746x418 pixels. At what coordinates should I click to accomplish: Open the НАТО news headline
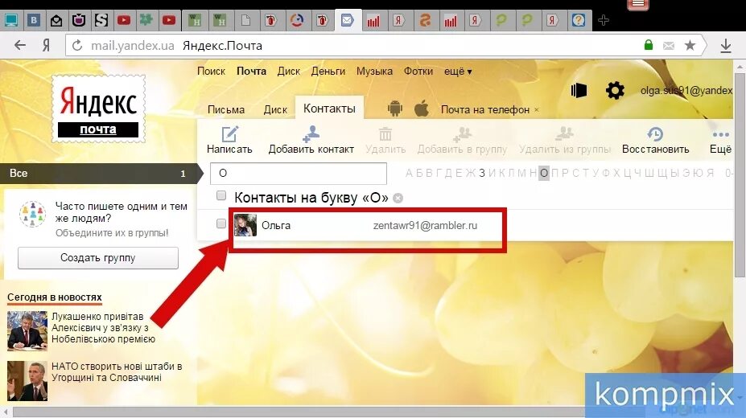pos(117,372)
